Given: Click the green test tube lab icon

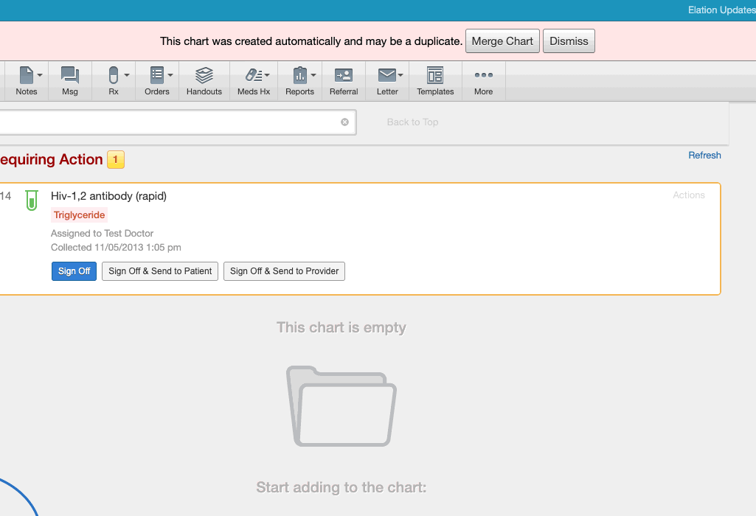Looking at the screenshot, I should click(x=31, y=200).
